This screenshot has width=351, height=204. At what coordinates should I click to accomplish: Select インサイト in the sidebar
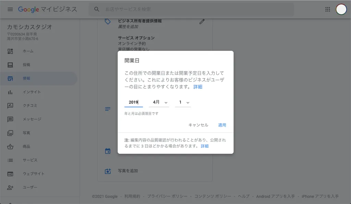point(38,92)
